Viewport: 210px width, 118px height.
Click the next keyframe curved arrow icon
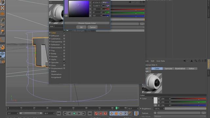(84, 113)
